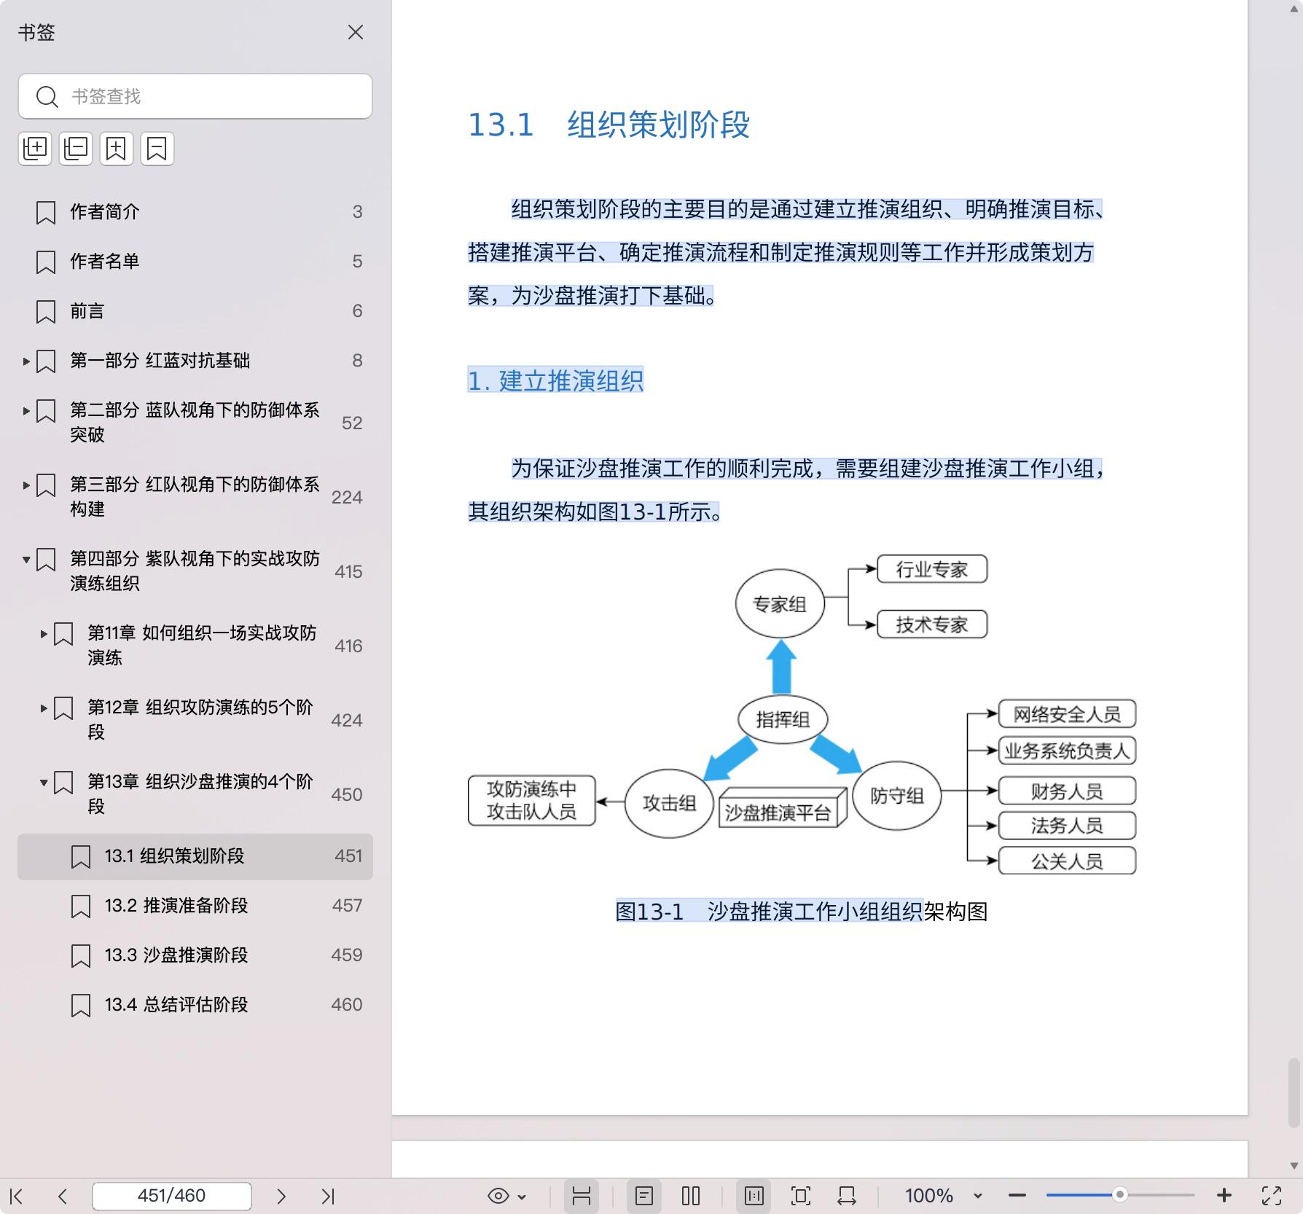
Task: Fit page to width icon
Action: coord(847,1196)
